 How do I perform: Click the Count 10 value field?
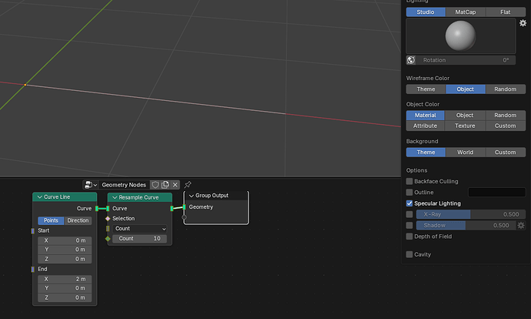tap(140, 239)
